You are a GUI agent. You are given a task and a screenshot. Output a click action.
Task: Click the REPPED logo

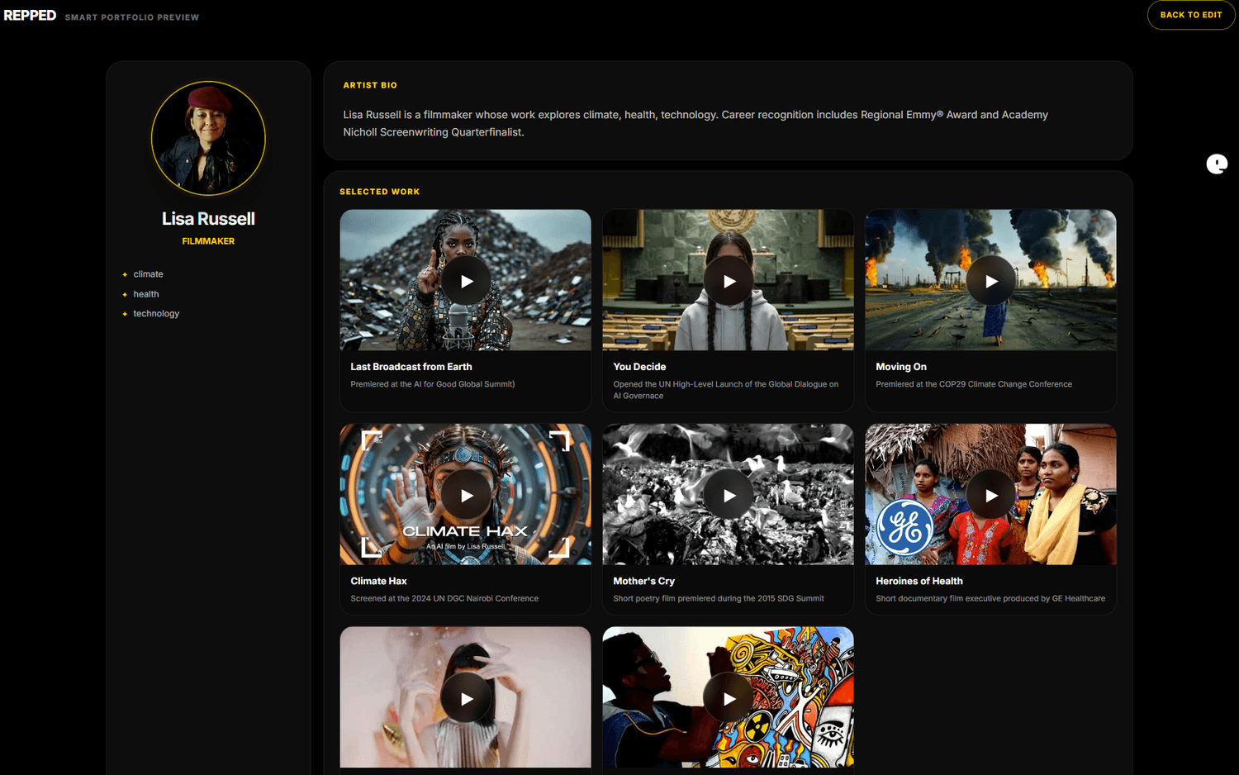coord(30,15)
